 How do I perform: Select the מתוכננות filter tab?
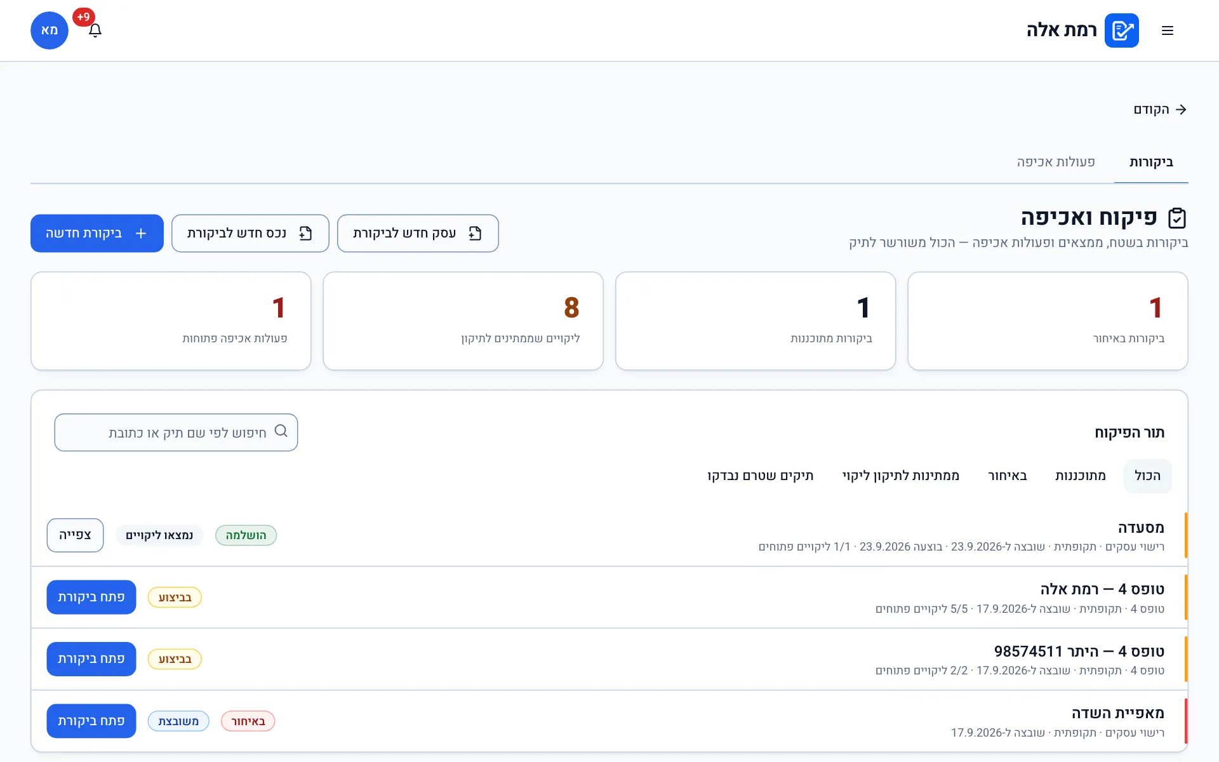click(1081, 476)
